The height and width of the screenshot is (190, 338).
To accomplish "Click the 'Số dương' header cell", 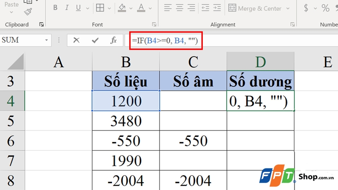I will (x=260, y=81).
